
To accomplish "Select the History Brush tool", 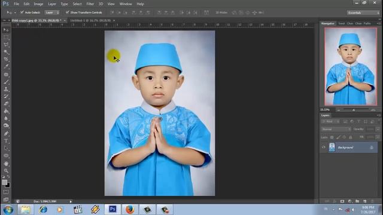I will pyautogui.click(x=6, y=97).
